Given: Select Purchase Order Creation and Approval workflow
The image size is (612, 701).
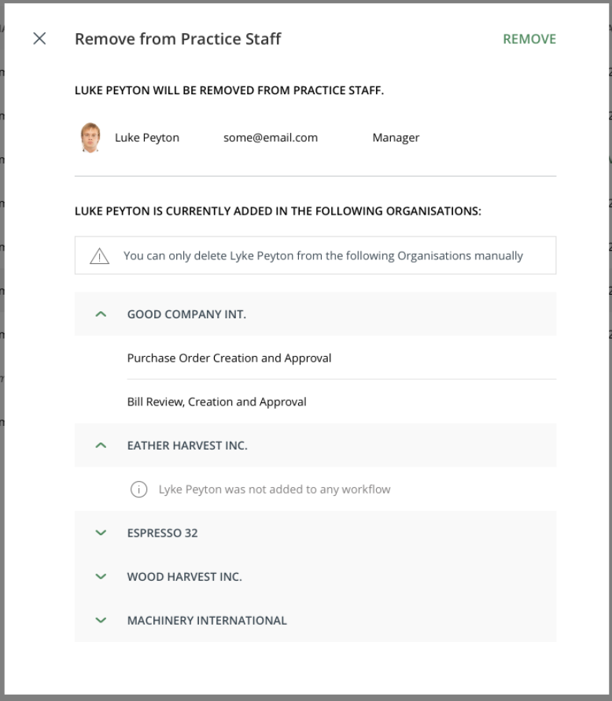Looking at the screenshot, I should point(229,358).
